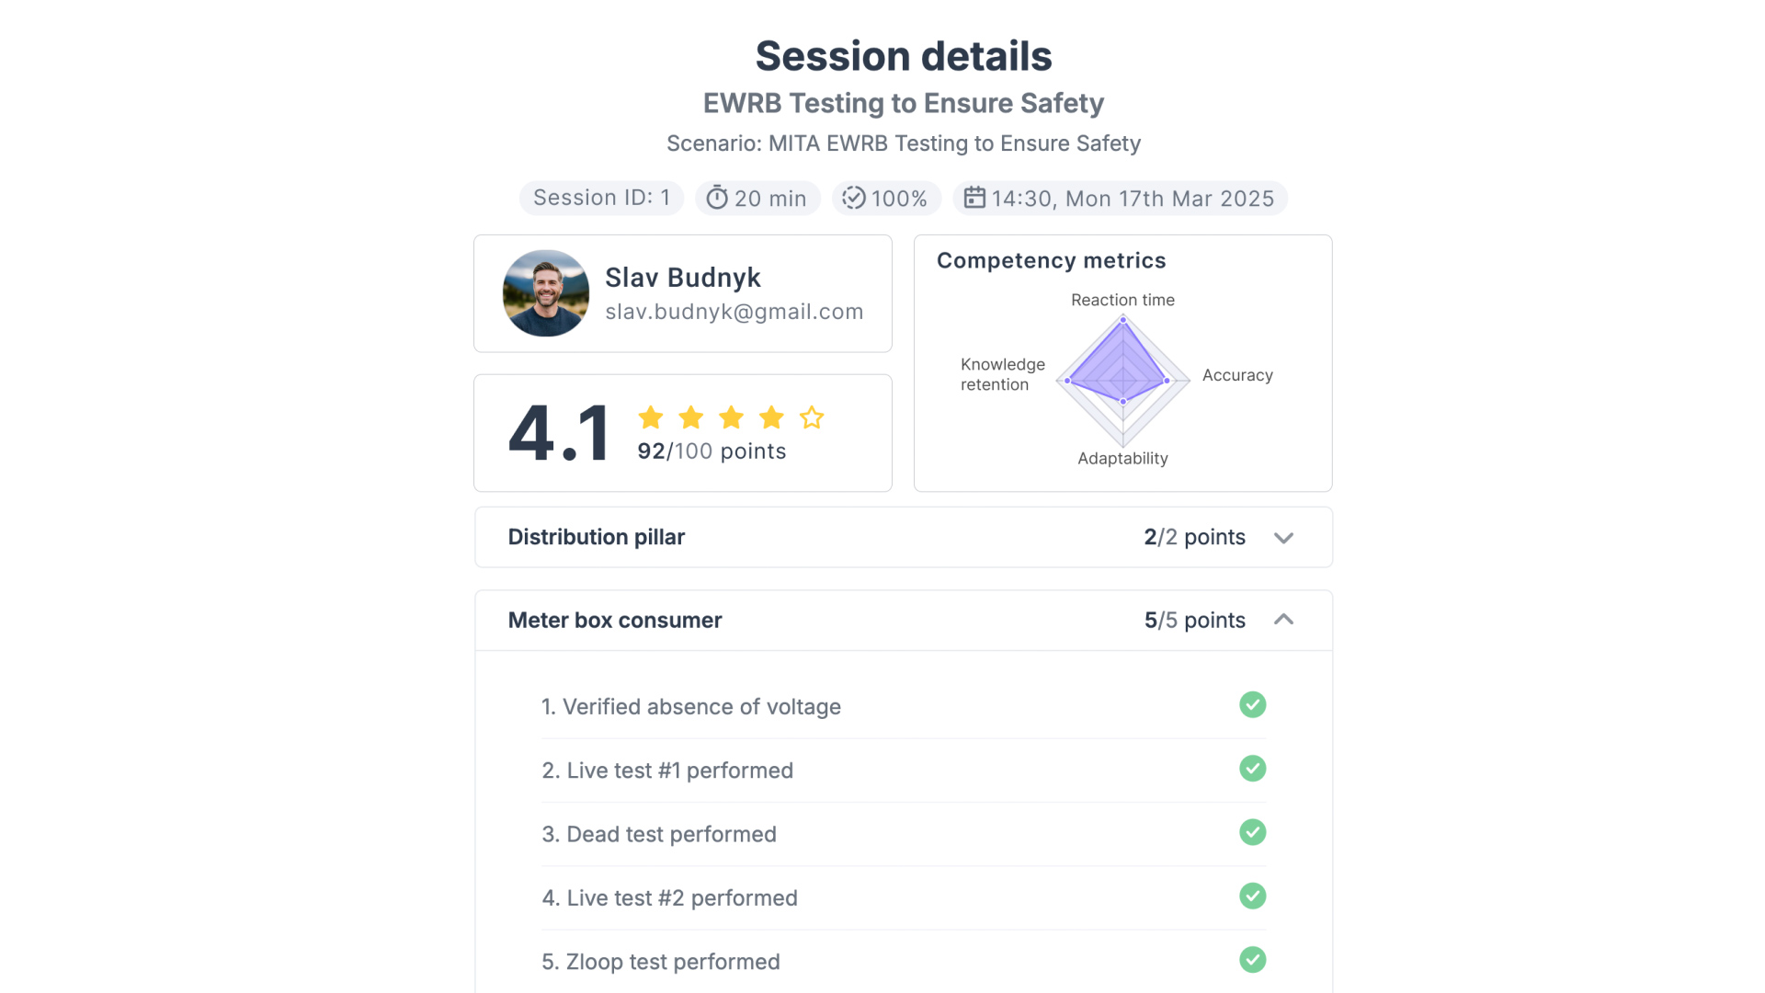The height and width of the screenshot is (993, 1765).
Task: Click the green check for Dead test performed
Action: (x=1252, y=833)
